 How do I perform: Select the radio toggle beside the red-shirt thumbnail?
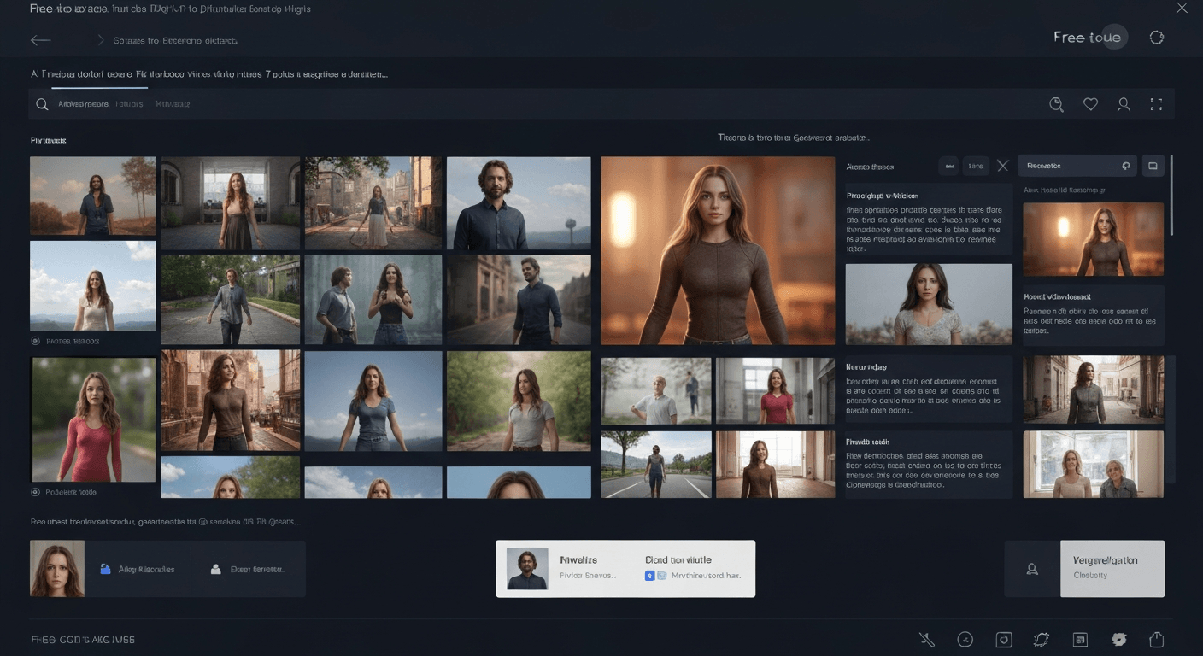tap(35, 492)
